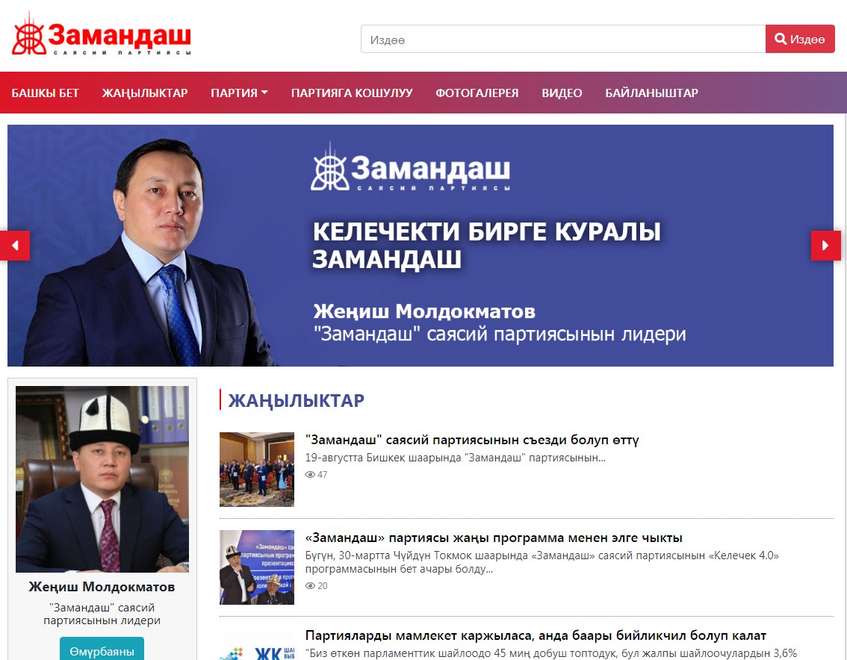Click the leader portrait photo in sidebar

(x=102, y=479)
